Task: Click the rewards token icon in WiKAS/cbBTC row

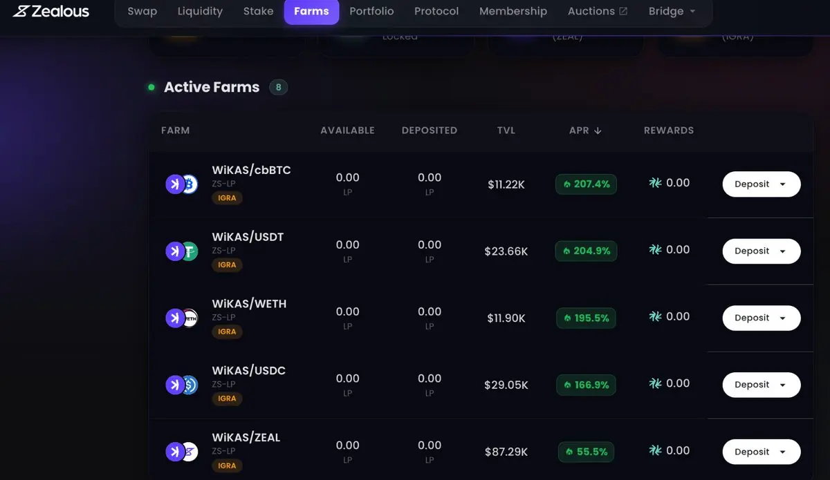Action: click(x=656, y=183)
